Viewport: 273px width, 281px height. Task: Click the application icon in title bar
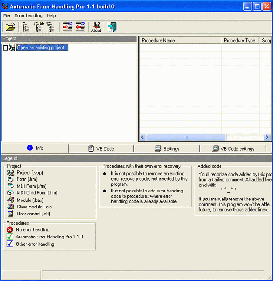click(5, 7)
